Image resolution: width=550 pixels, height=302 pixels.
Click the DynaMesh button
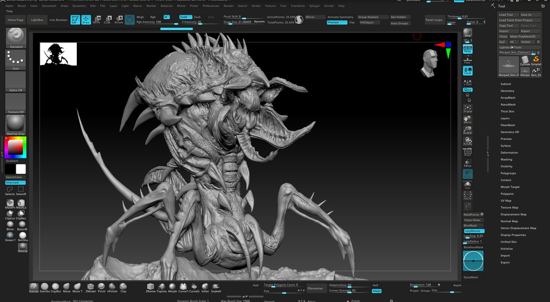tap(473, 277)
